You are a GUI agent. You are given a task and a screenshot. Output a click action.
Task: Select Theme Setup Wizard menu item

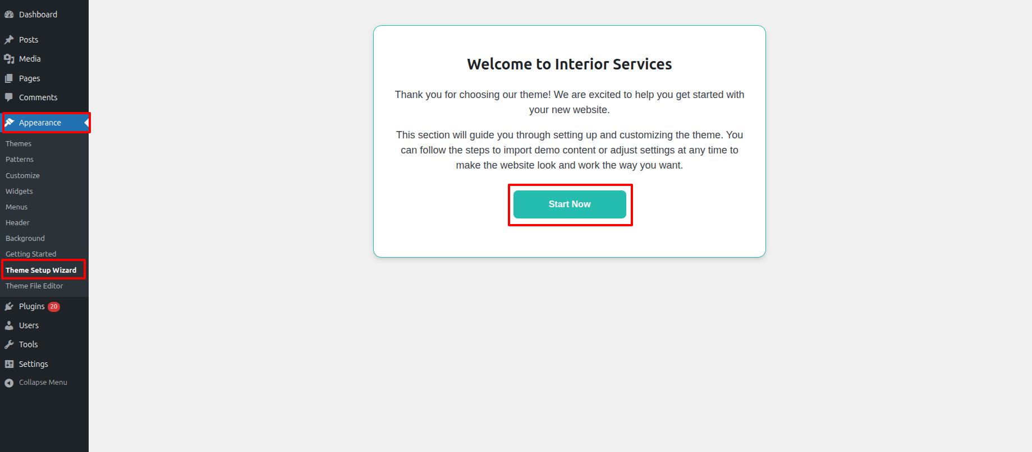(x=41, y=270)
